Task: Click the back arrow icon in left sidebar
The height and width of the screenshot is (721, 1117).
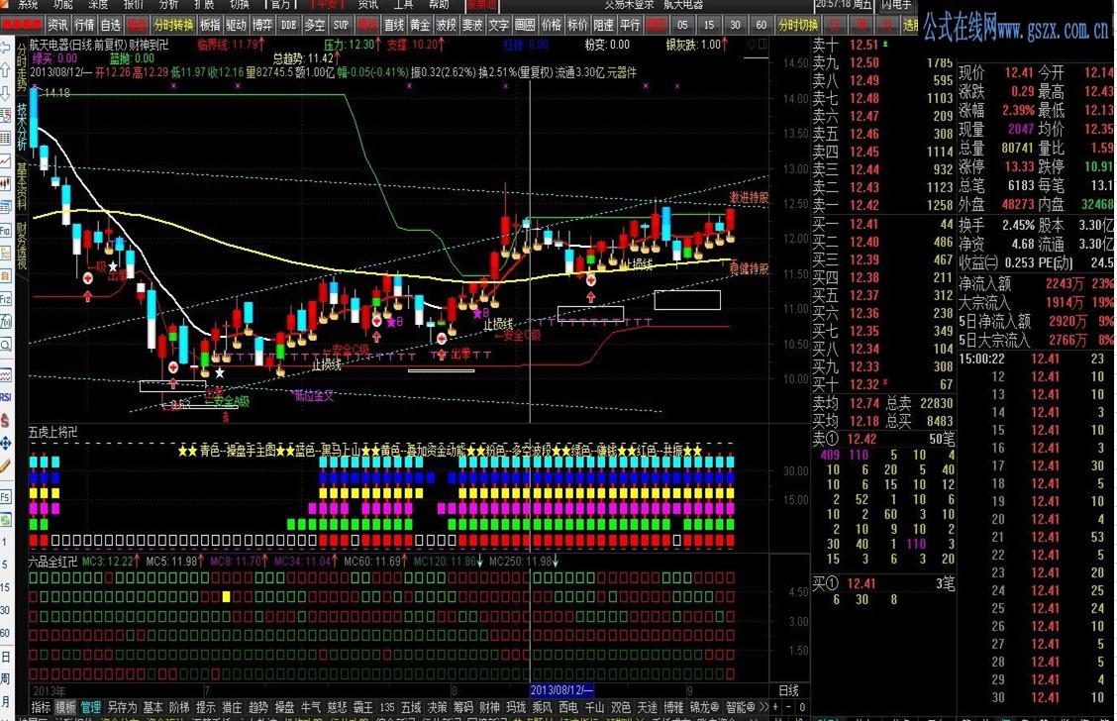Action: [5, 48]
